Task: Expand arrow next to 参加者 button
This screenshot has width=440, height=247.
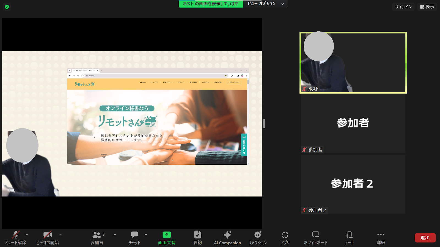Action: tap(115, 235)
